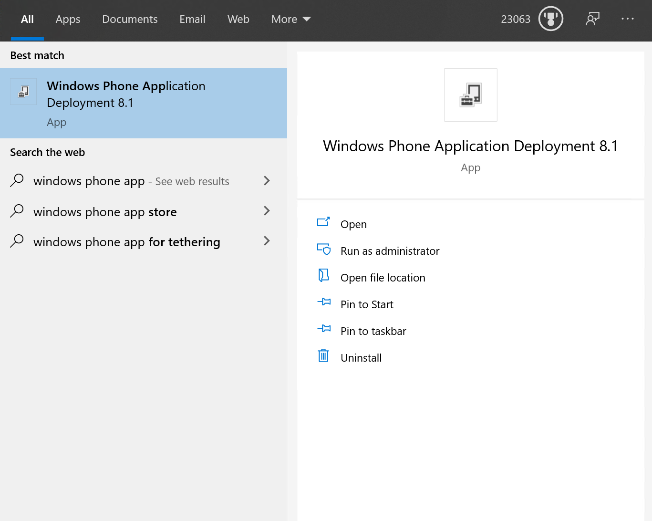Click the 23063 rewards points text
652x521 pixels.
tap(516, 20)
